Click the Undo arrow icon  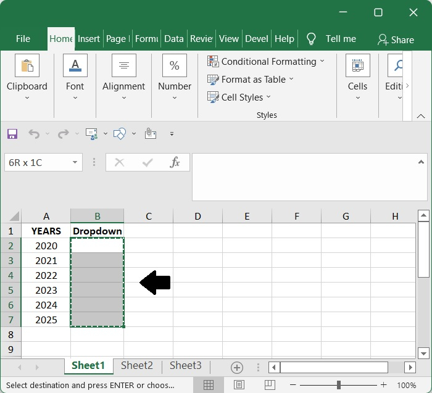pyautogui.click(x=34, y=134)
